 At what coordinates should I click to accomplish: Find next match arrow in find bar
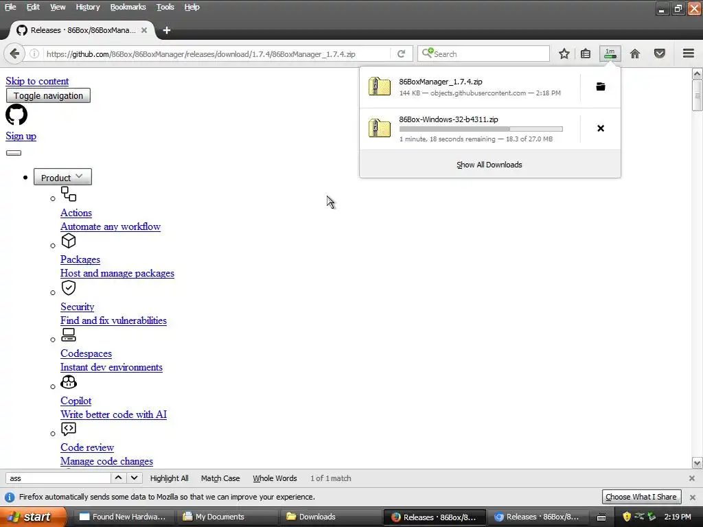pyautogui.click(x=134, y=478)
